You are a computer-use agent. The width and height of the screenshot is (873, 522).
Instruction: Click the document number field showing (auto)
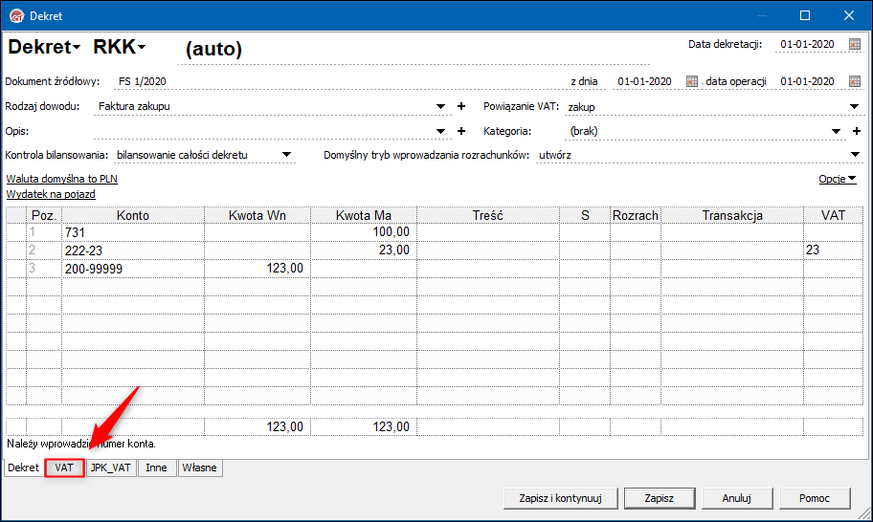412,49
